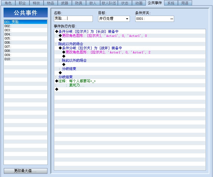Open the 条件开关 ellipsis selector button
The width and height of the screenshot is (213, 177).
click(171, 19)
